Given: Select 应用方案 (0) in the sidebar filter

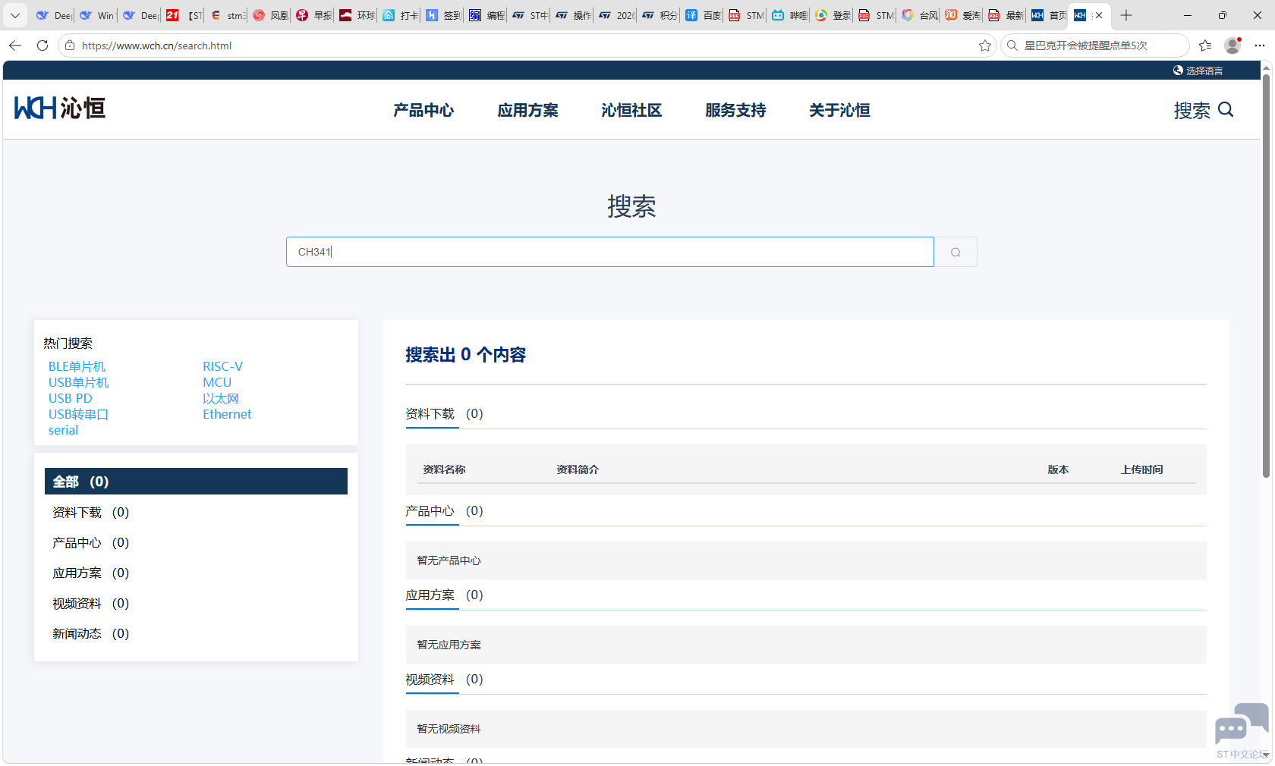Looking at the screenshot, I should point(90,573).
